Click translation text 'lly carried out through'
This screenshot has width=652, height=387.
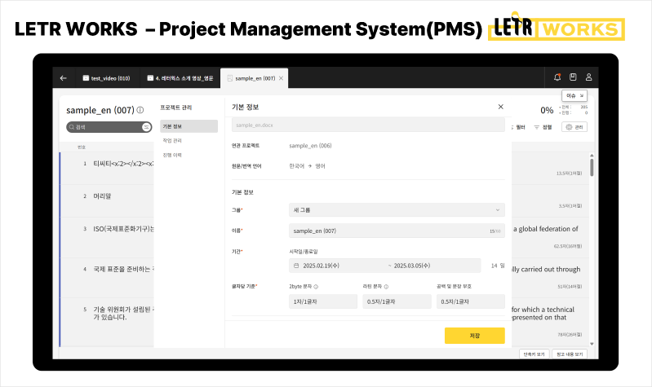pos(546,269)
